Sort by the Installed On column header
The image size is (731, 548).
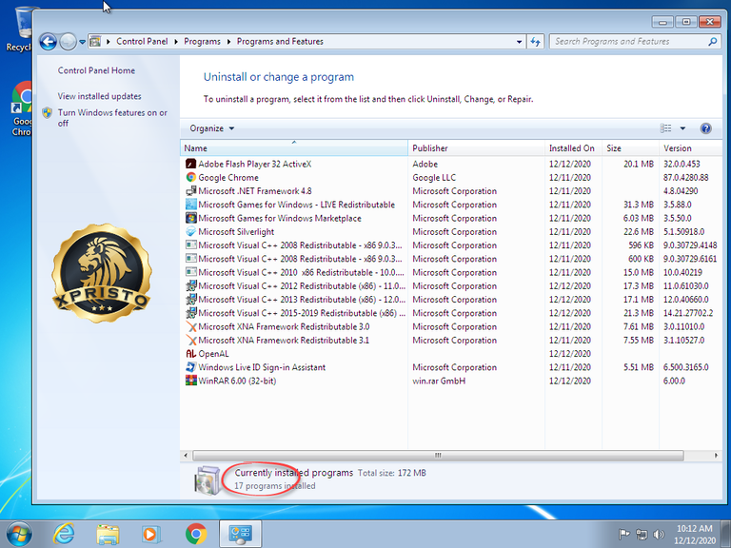[x=573, y=148]
